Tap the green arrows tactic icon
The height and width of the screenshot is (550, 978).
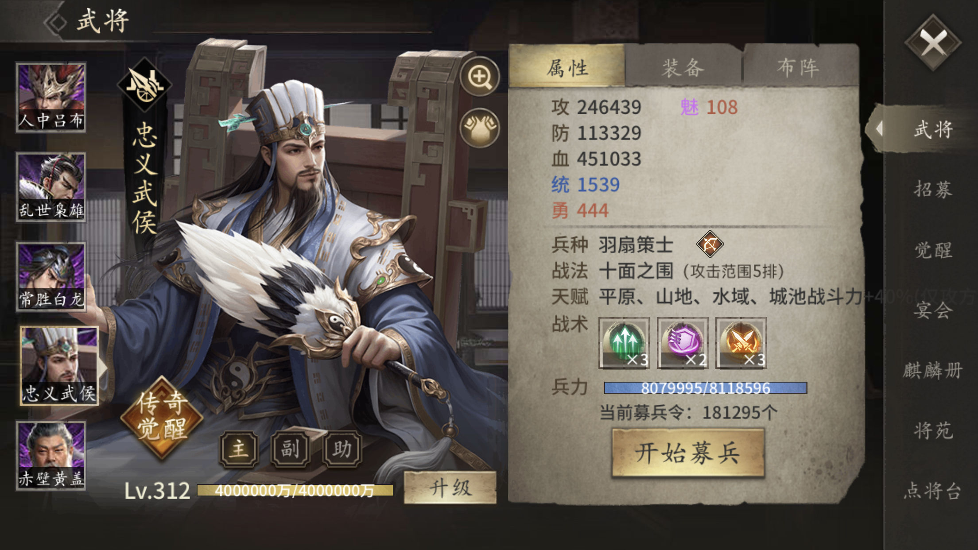coord(624,343)
